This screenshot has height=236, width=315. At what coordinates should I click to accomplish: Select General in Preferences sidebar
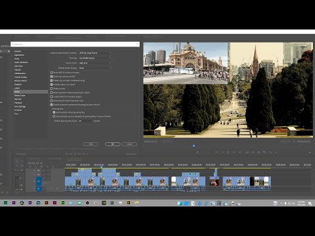click(x=18, y=51)
